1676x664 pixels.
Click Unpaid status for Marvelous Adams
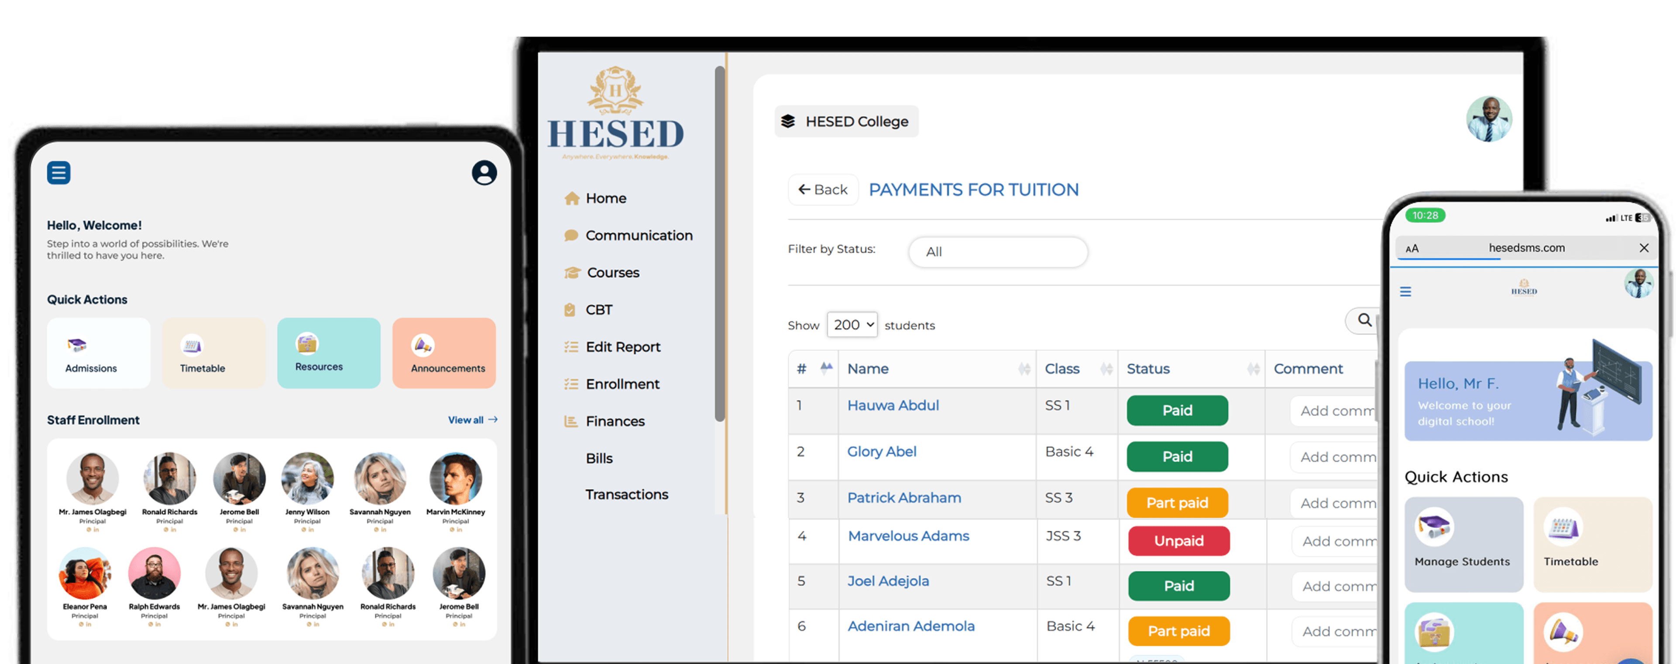pos(1178,540)
